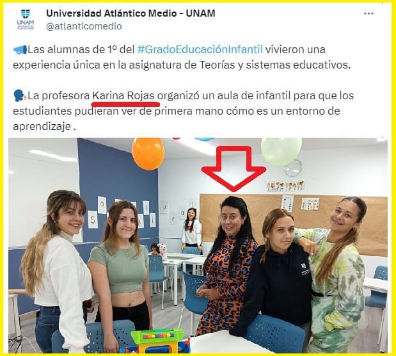Click the pale green balloon in photo

281,151
